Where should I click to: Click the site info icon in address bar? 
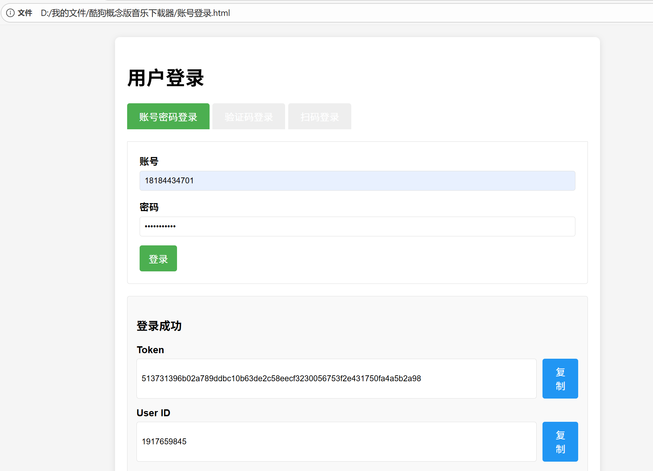click(x=10, y=13)
